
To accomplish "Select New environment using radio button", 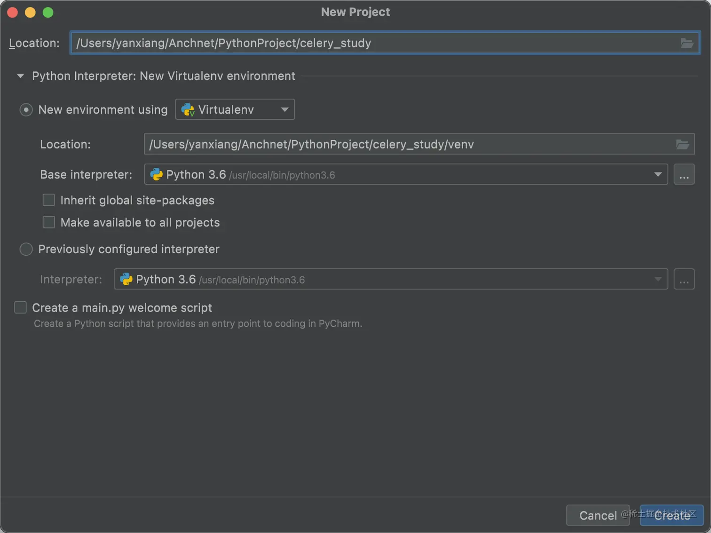I will coord(26,110).
